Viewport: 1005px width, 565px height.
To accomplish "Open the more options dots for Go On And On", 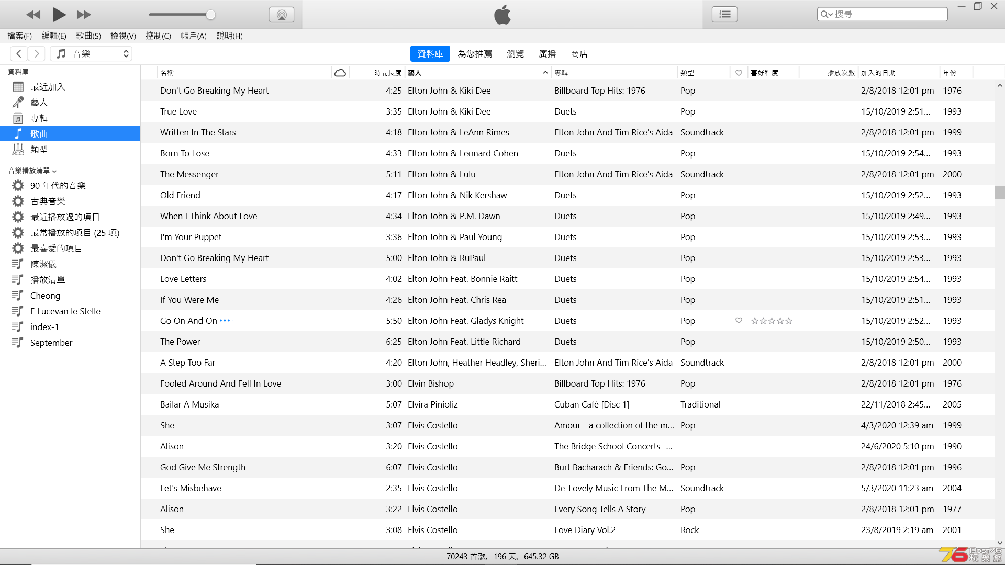I will click(x=225, y=321).
